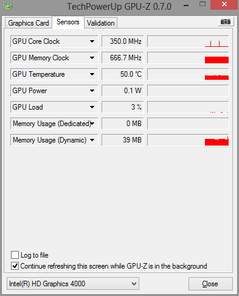This screenshot has width=239, height=296.
Task: Expand the GPU Load sensor dropdown
Action: click(92, 107)
